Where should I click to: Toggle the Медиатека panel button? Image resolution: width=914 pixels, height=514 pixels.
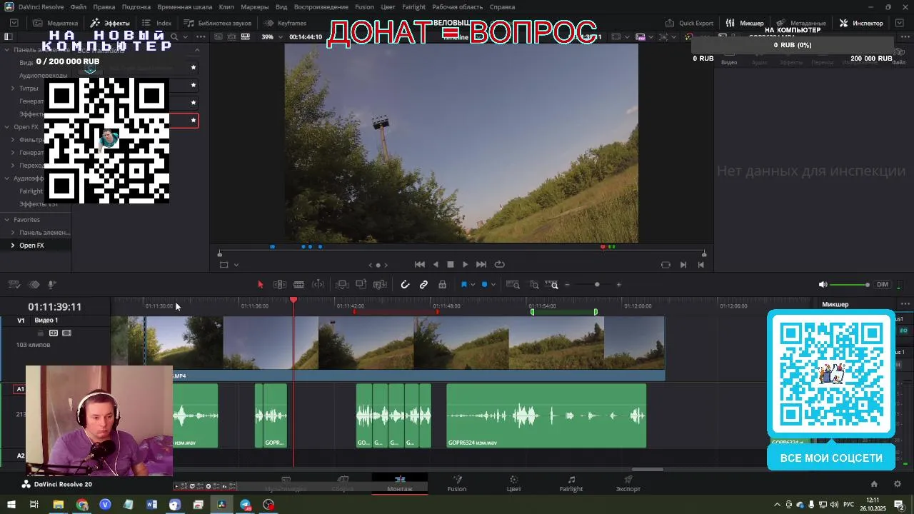click(55, 23)
